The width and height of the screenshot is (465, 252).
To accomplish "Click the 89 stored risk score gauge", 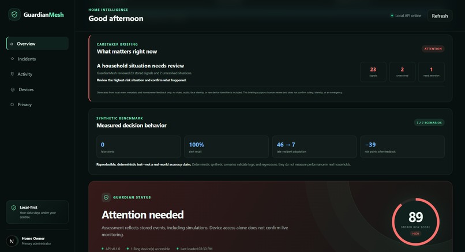I will (415, 222).
